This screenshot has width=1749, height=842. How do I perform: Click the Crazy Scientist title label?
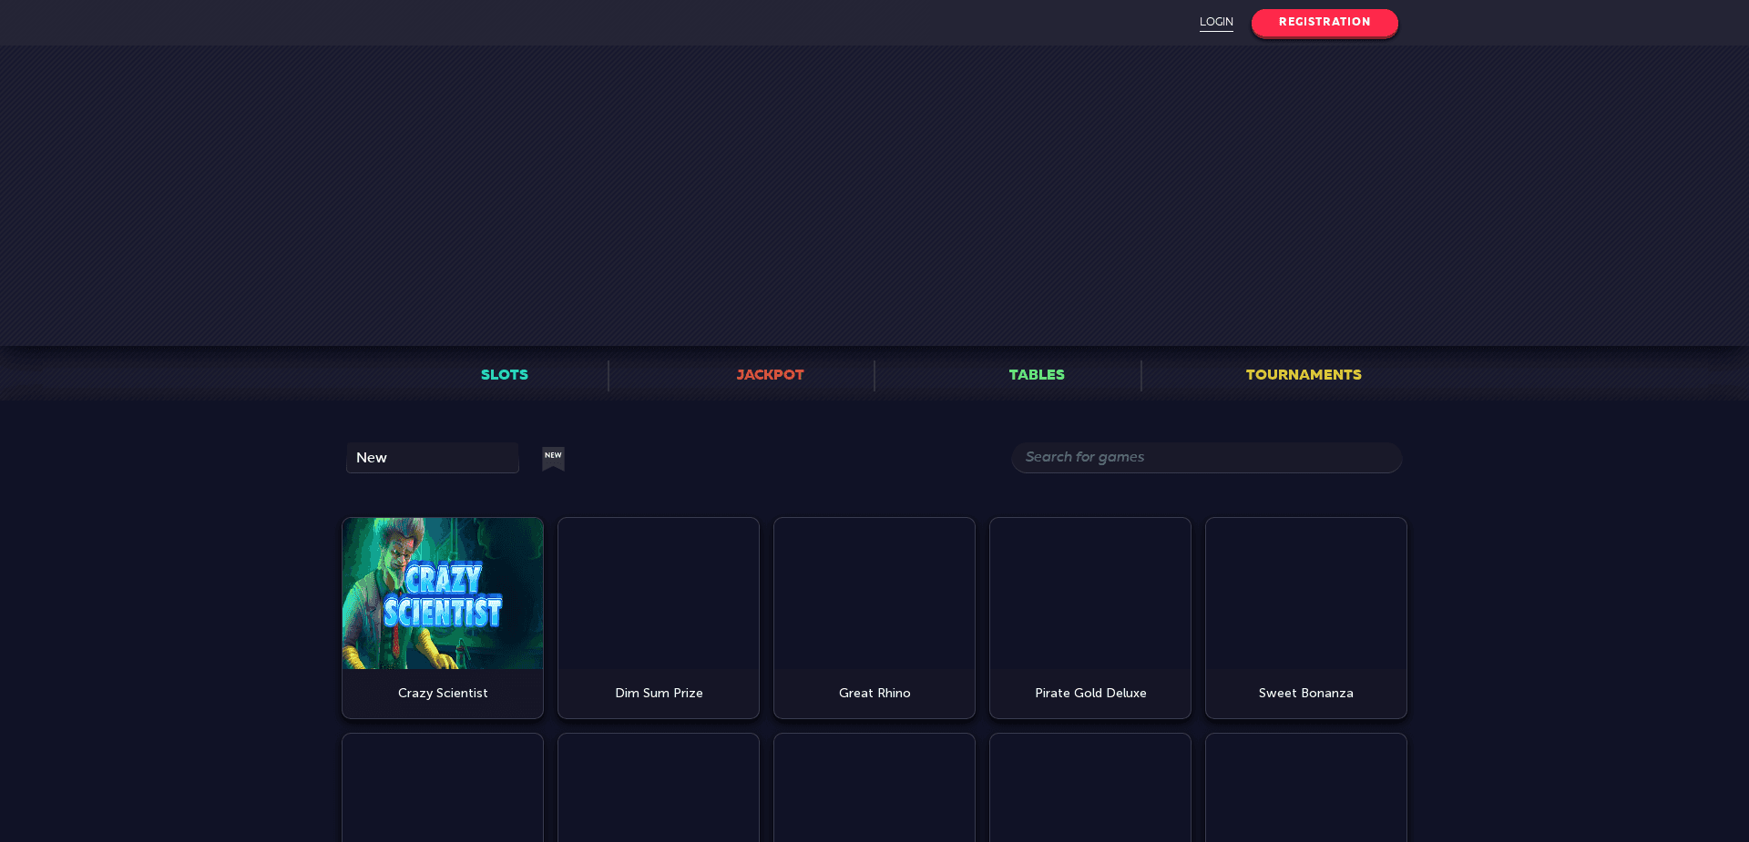click(x=442, y=693)
